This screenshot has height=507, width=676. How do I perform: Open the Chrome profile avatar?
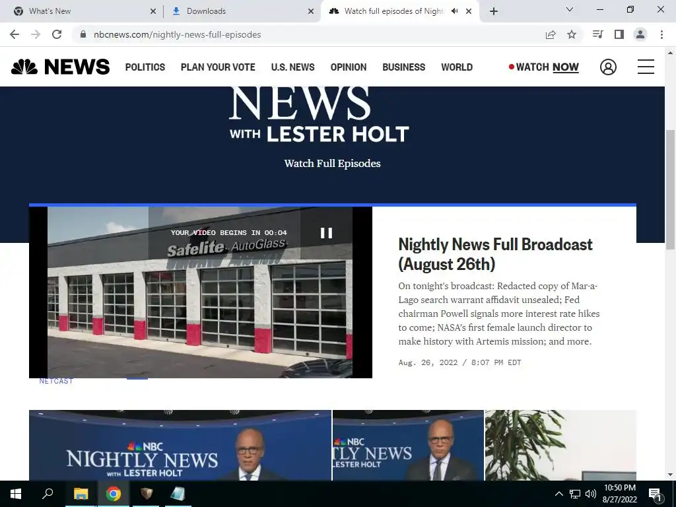pos(640,34)
